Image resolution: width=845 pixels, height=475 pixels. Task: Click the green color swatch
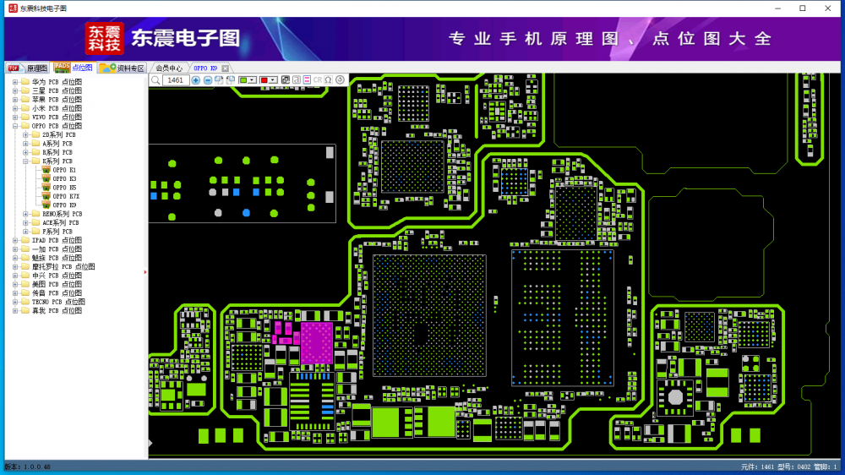[243, 80]
